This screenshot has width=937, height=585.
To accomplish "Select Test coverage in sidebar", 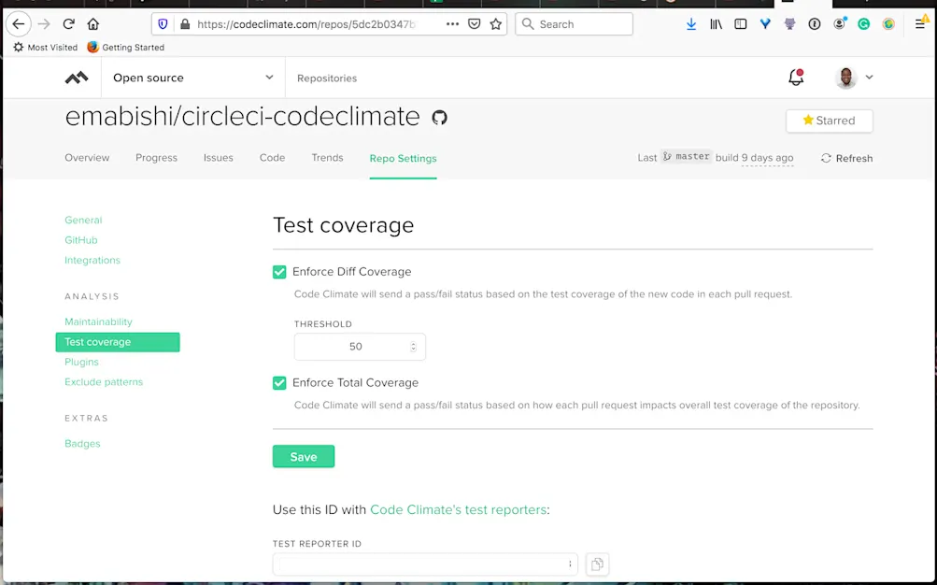I will click(x=118, y=342).
